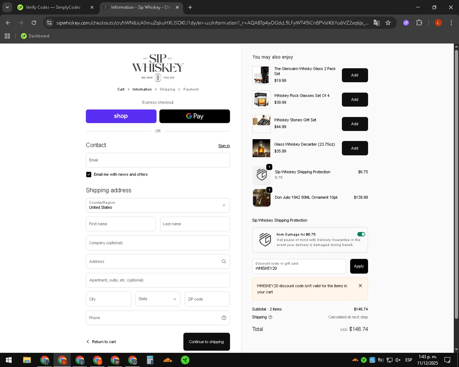This screenshot has height=367, width=459.
Task: Click the muted volume icon in system tray
Action: 398,360
